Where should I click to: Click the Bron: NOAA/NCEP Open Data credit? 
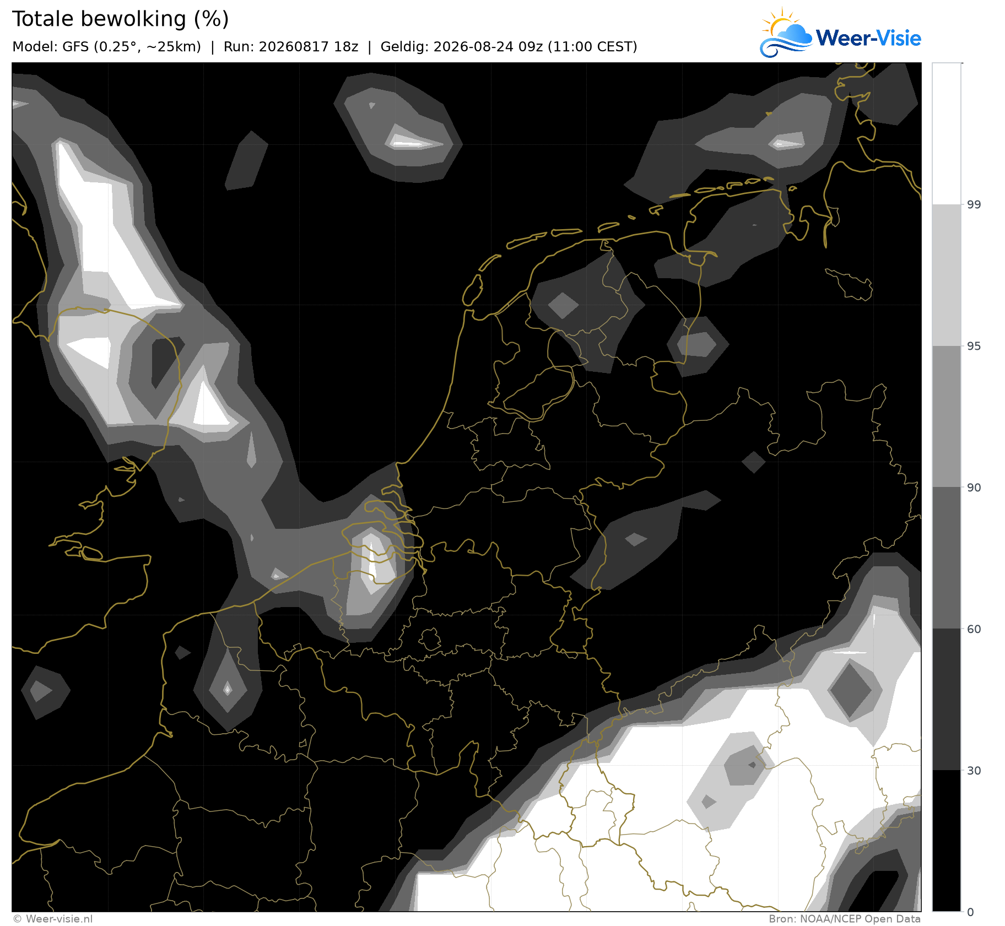coord(845,919)
